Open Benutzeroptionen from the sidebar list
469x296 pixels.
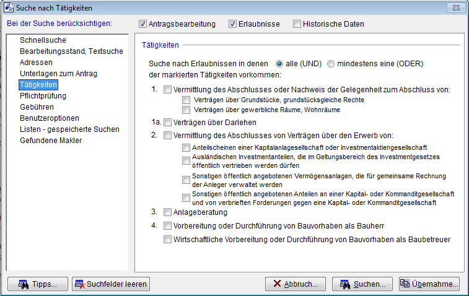click(50, 118)
